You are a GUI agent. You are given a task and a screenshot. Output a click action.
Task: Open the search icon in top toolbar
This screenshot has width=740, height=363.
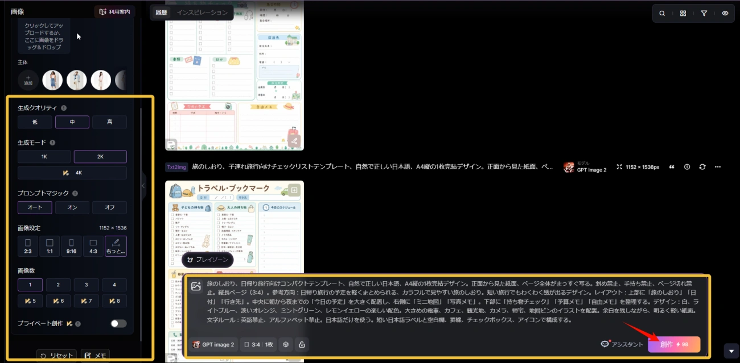662,13
